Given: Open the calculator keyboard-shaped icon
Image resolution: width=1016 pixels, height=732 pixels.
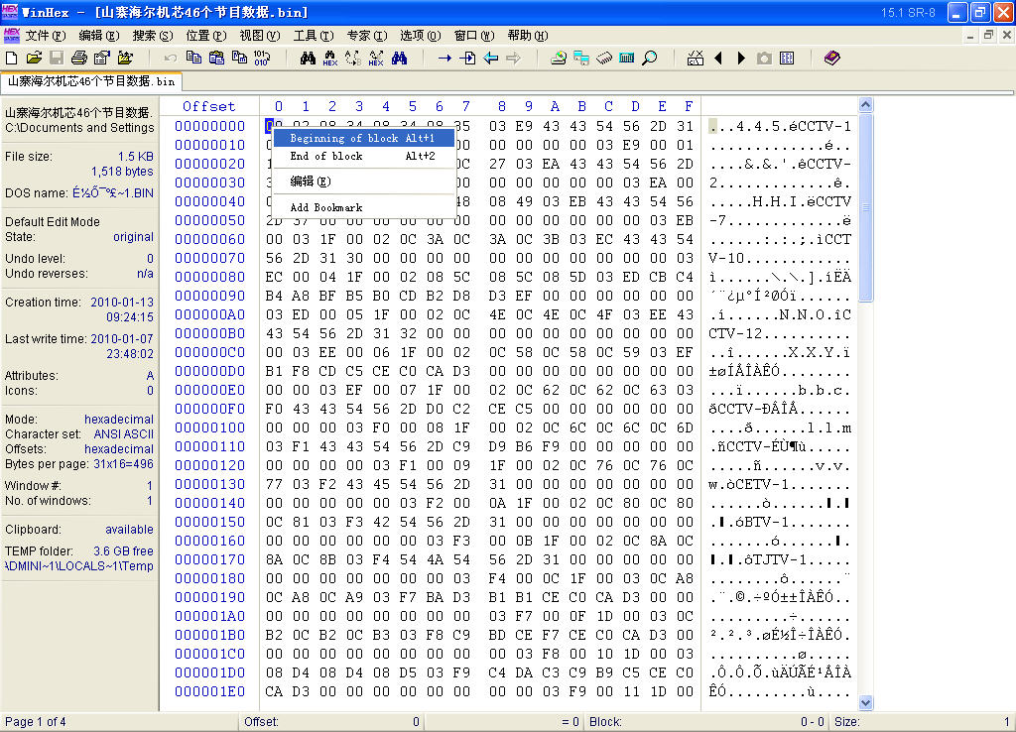Looking at the screenshot, I should [627, 59].
